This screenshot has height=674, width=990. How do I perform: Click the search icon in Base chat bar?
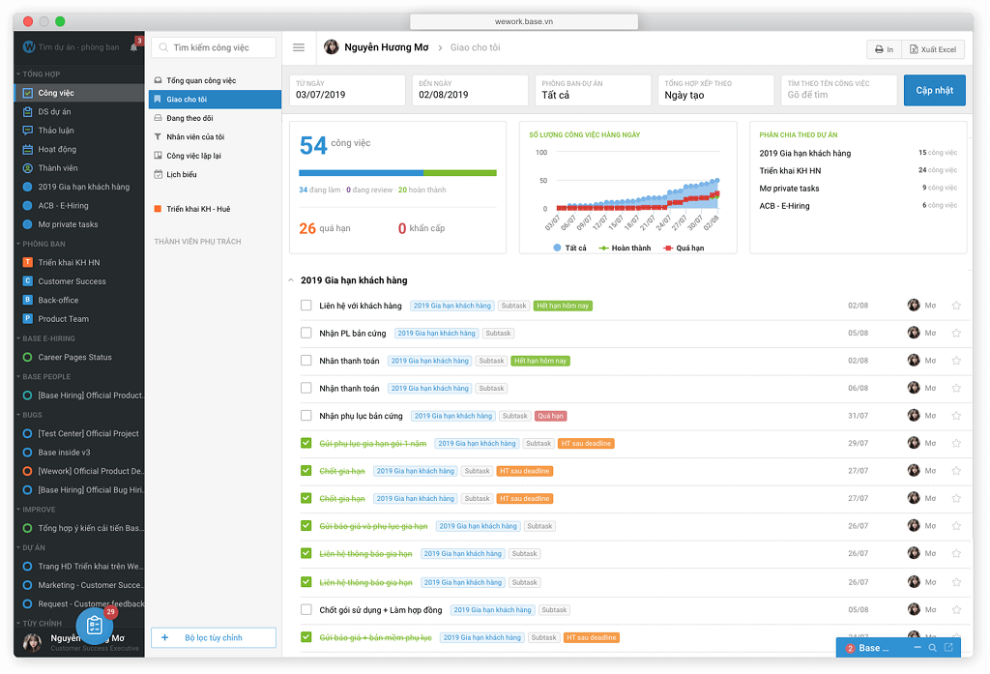[932, 648]
